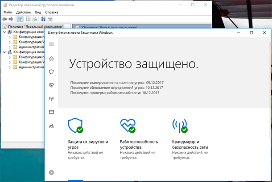Collapse the computer configuration tree node

(x=4, y=32)
